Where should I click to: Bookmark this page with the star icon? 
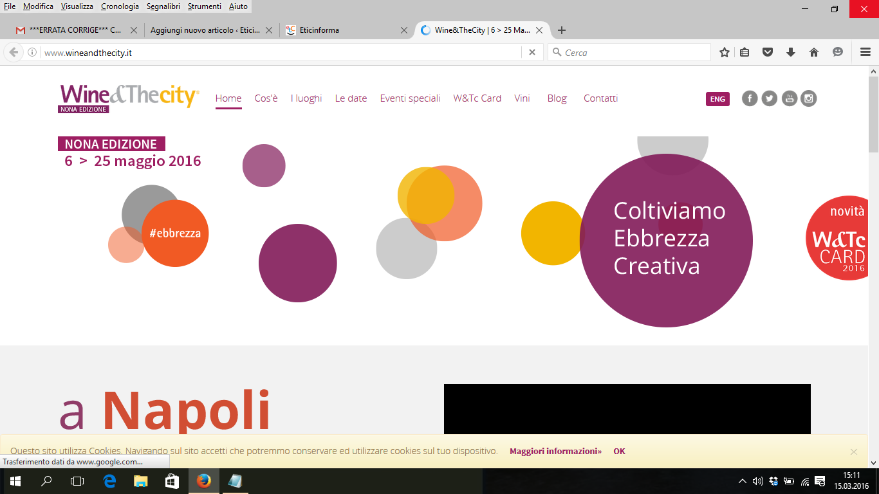(x=725, y=53)
